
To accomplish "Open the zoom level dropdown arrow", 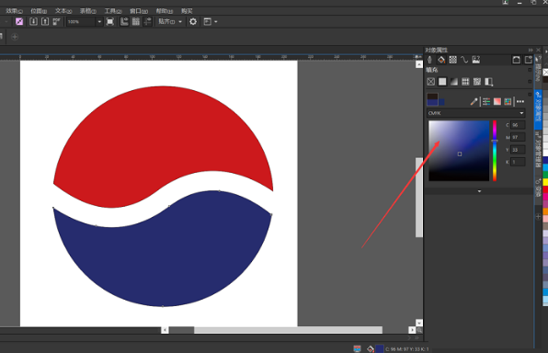I will click(x=99, y=22).
